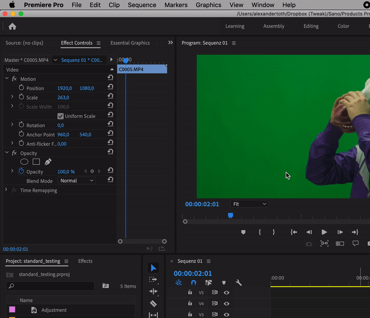
Task: Select the Track Select Forward tool
Action: click(x=153, y=280)
